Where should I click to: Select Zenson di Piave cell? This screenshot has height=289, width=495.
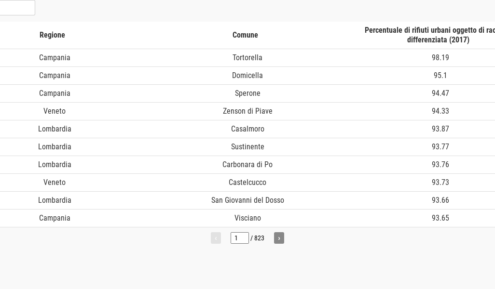[247, 111]
